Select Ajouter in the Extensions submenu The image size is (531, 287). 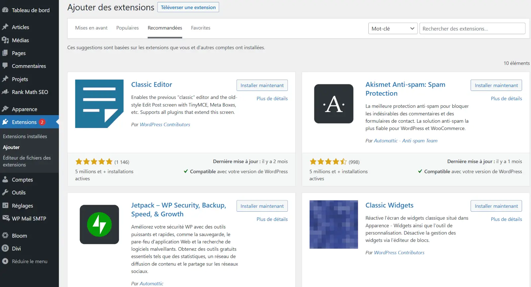(11, 147)
